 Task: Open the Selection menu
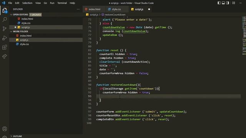(x=27, y=3)
